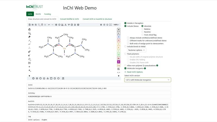Select the Erase tool
217x122 pixels.
click(x=29, y=37)
